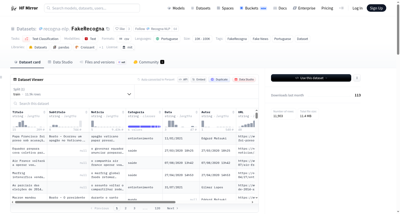Click the table horizontal scrollbar
400x214 pixels.
click(95, 202)
